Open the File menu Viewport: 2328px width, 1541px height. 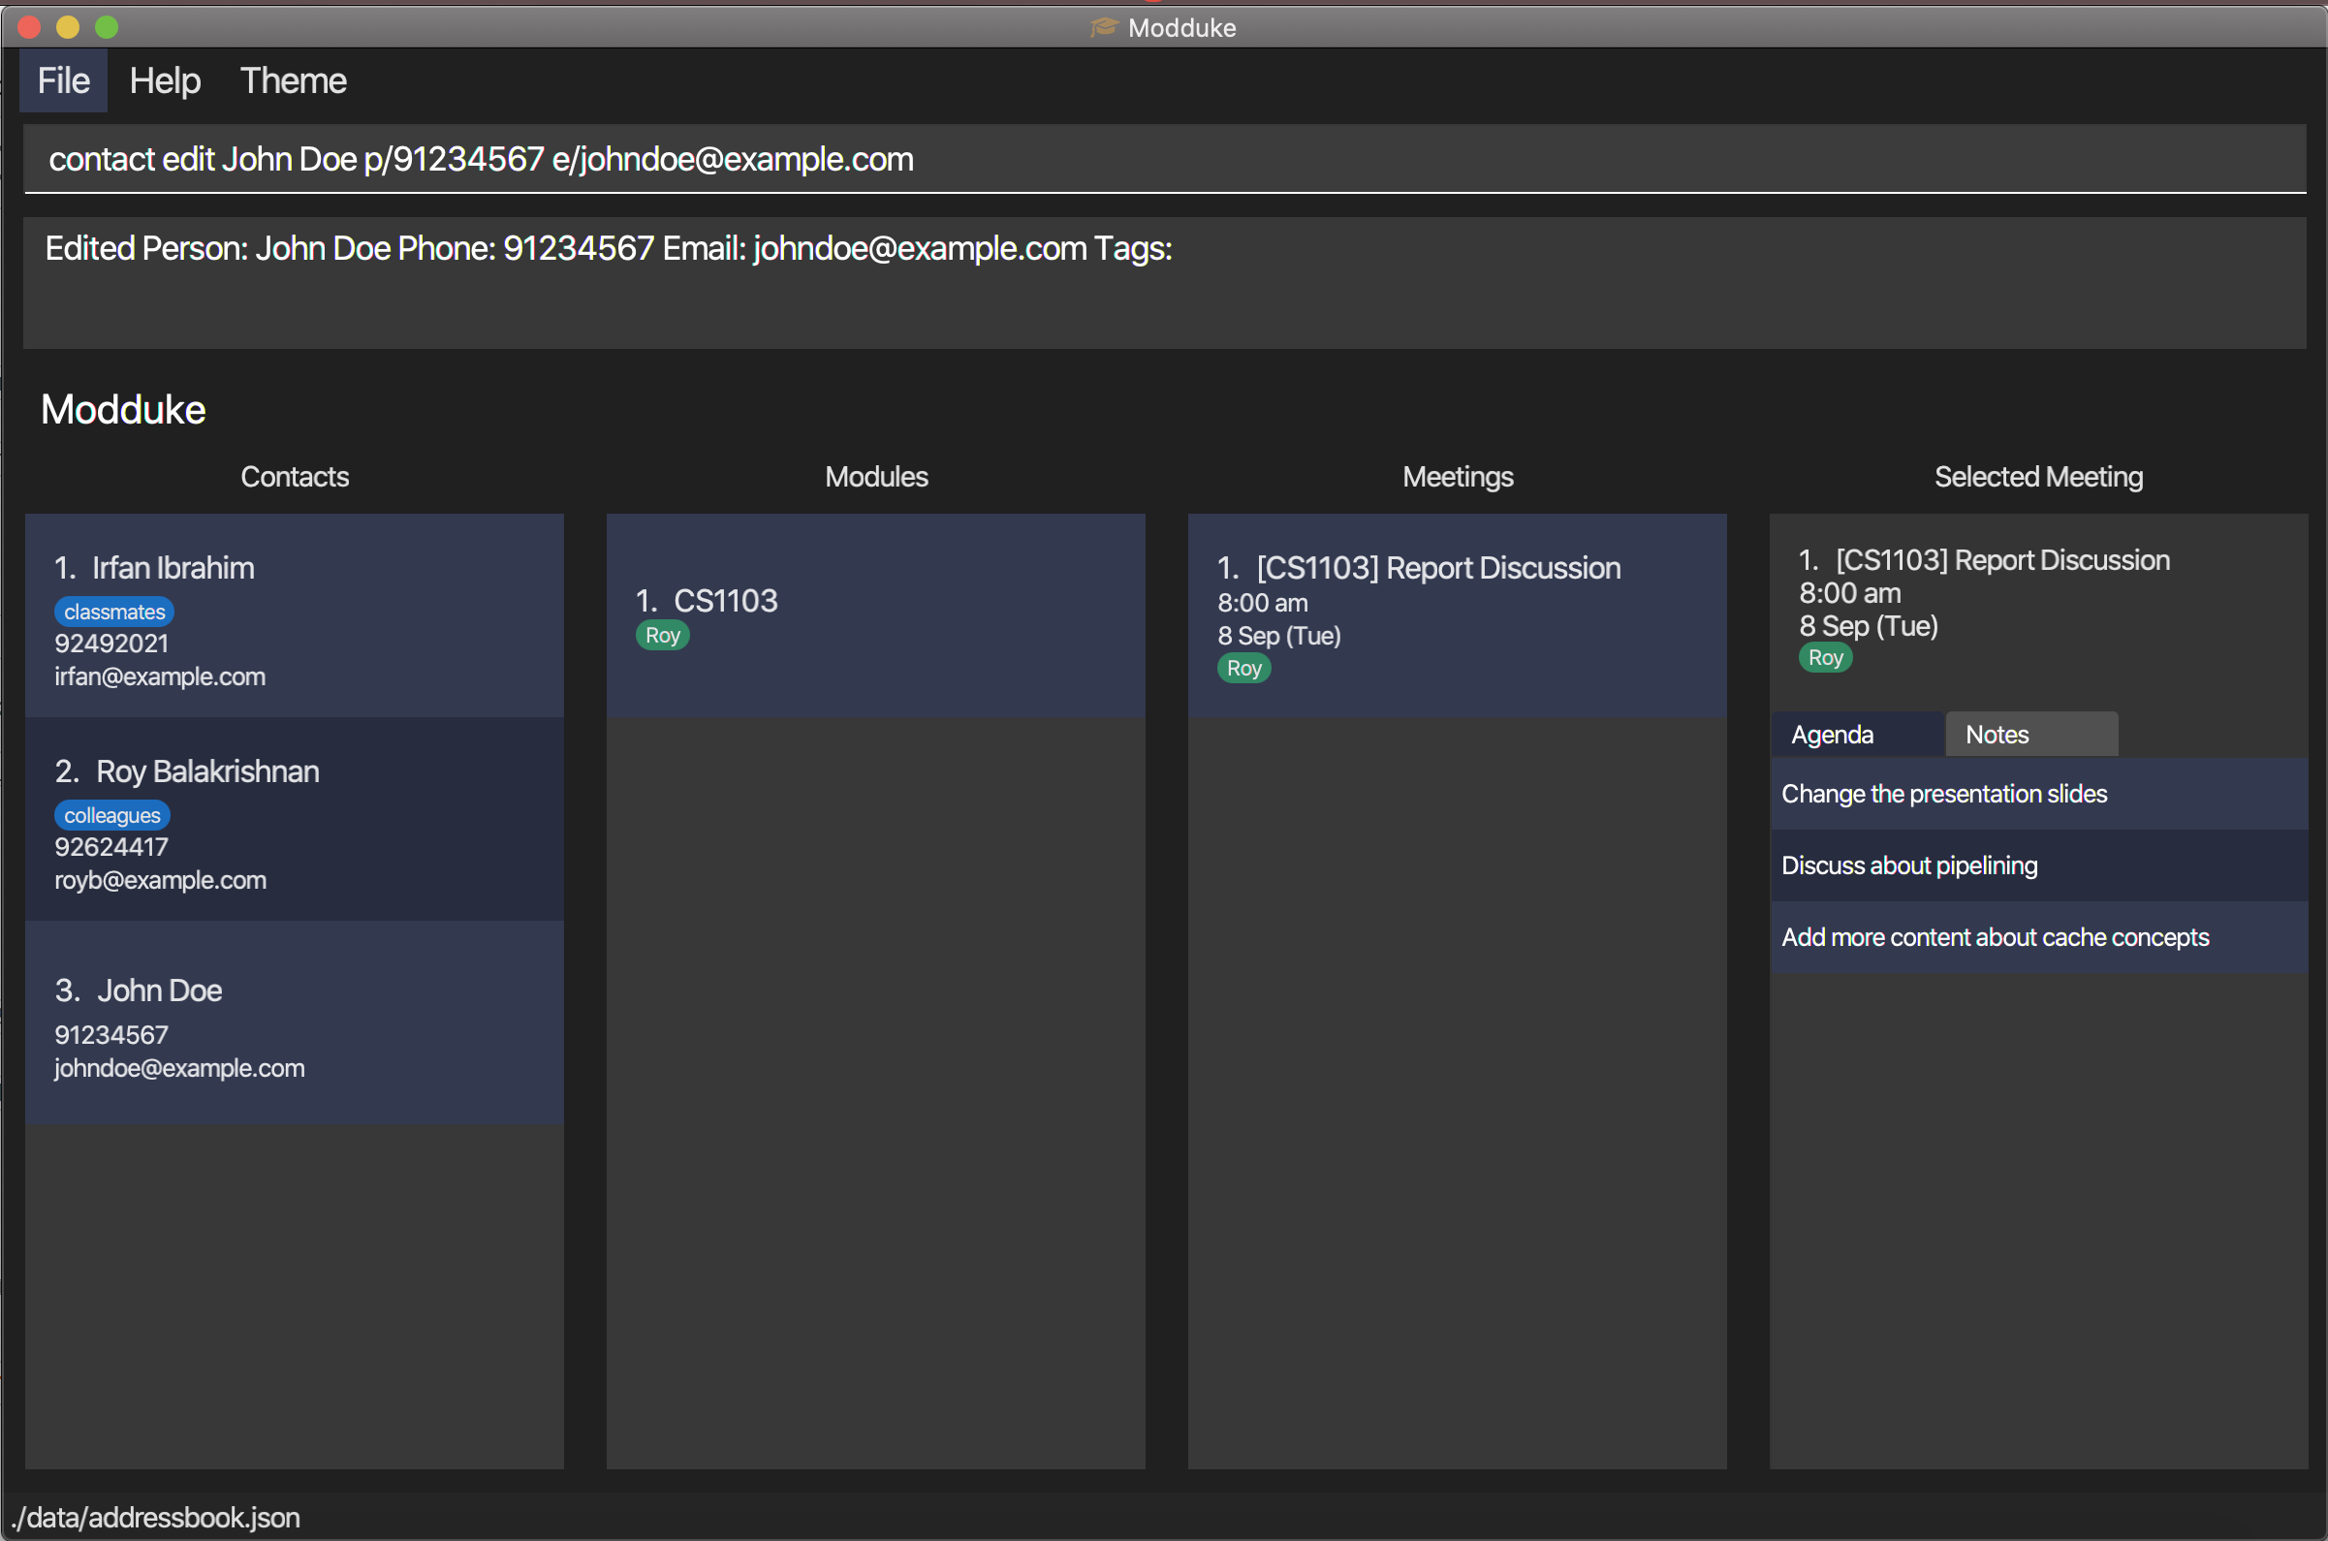(63, 80)
